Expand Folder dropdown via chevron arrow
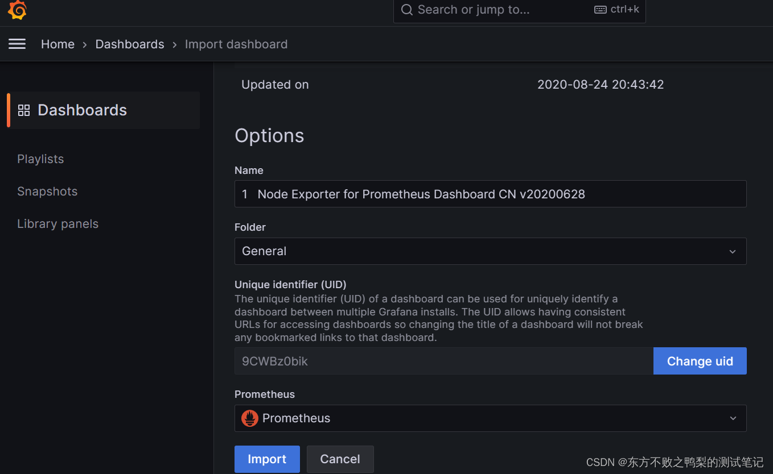773x474 pixels. click(x=733, y=251)
